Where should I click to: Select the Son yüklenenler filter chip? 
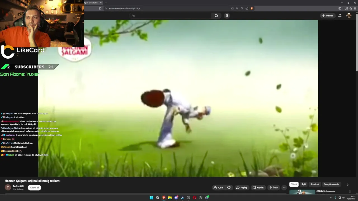(332, 184)
